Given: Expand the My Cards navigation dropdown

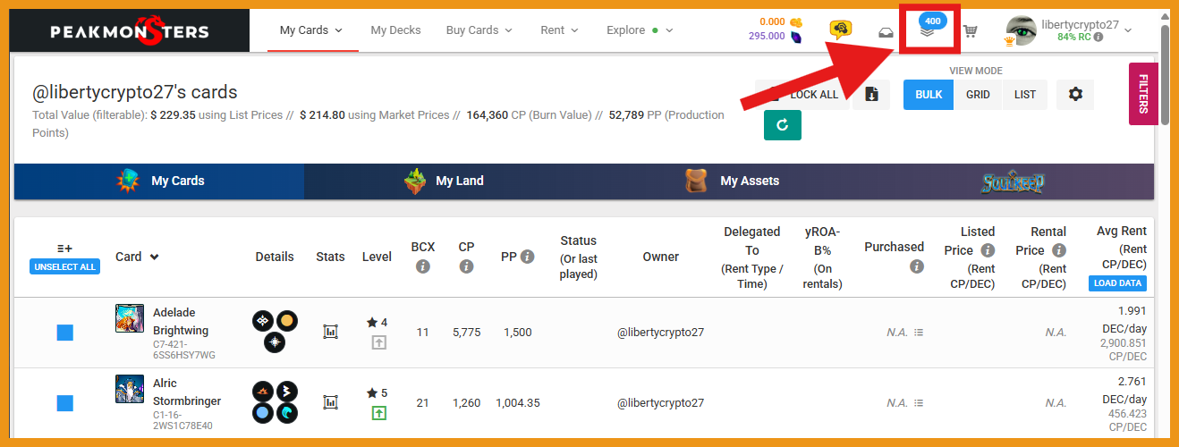Looking at the screenshot, I should click(x=310, y=30).
